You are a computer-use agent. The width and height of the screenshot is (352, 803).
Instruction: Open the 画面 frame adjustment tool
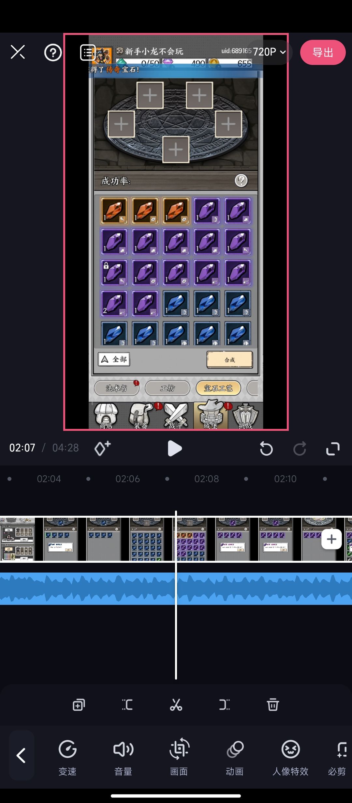point(179,757)
